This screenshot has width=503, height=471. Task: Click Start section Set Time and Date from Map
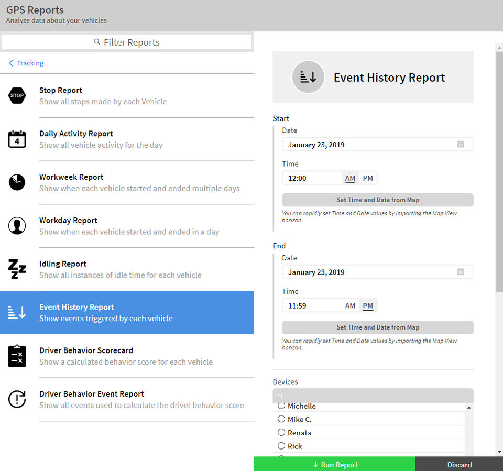pos(378,200)
